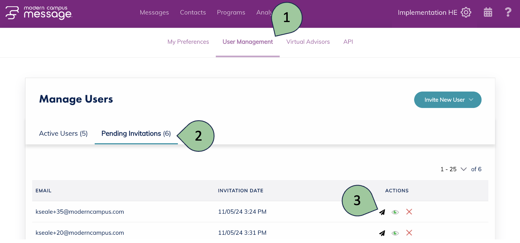The width and height of the screenshot is (520, 243).
Task: Click the help question mark icon
Action: (508, 13)
